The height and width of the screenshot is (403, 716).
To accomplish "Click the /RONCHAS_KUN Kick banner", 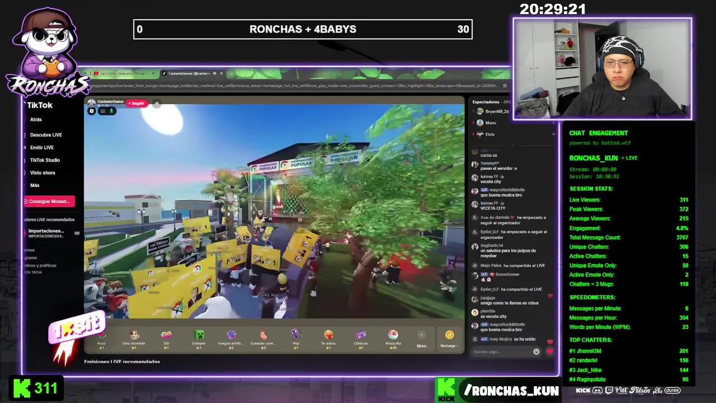I will [497, 390].
